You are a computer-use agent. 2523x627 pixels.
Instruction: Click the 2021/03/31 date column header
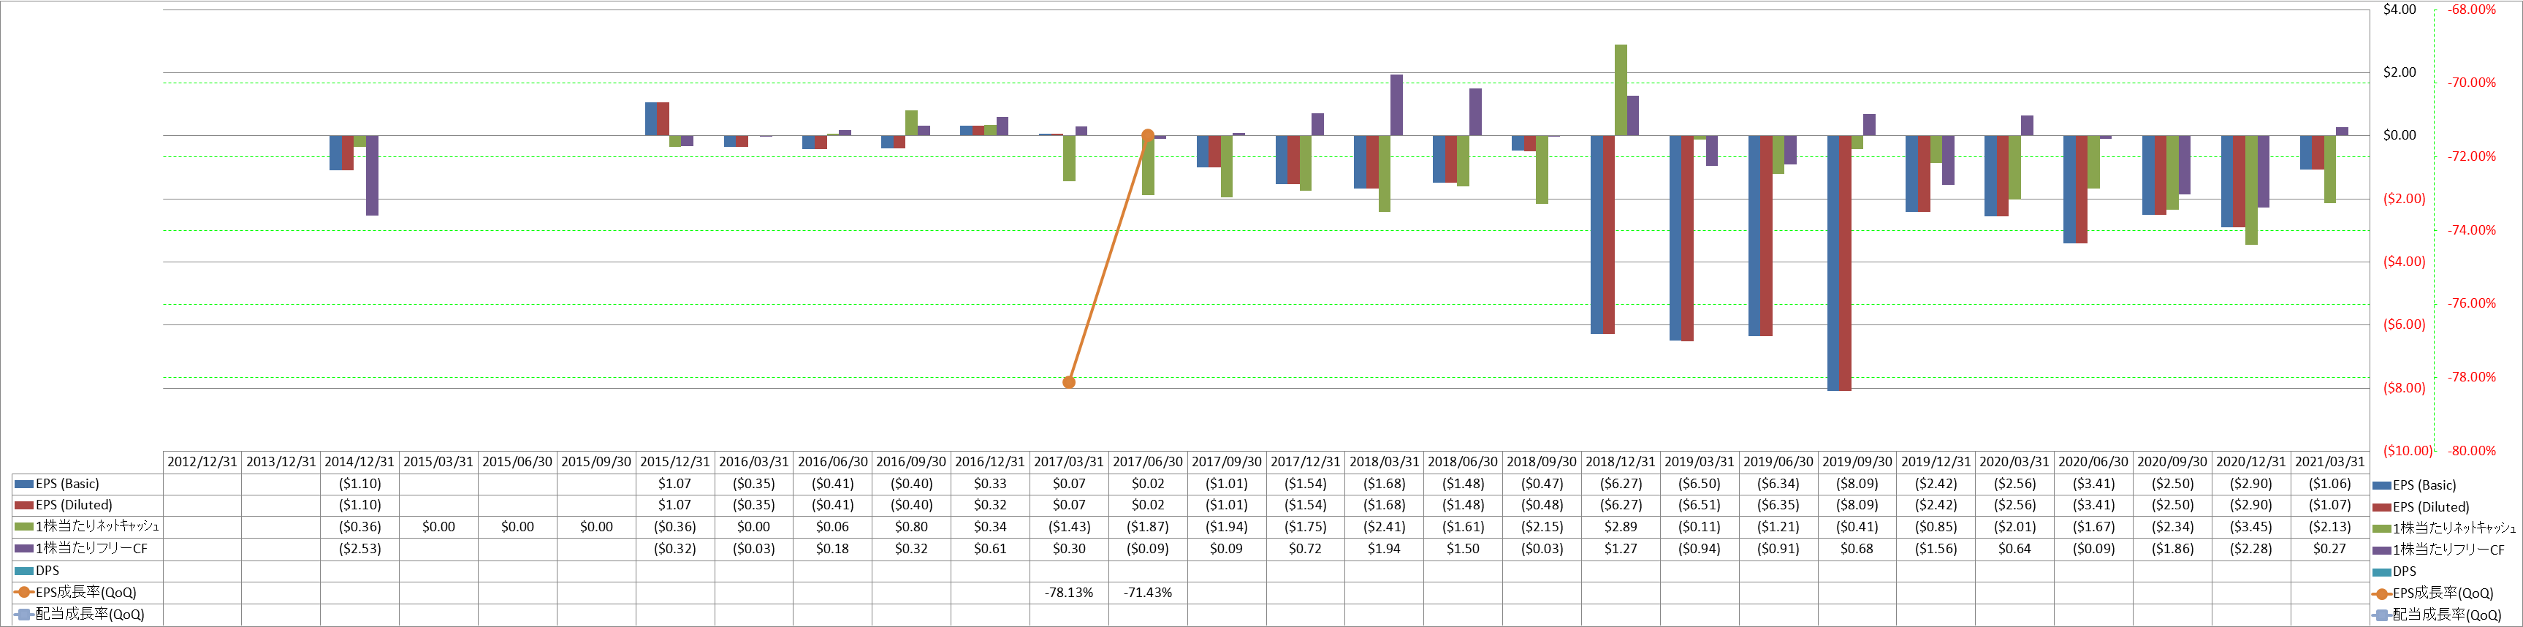pos(2330,461)
